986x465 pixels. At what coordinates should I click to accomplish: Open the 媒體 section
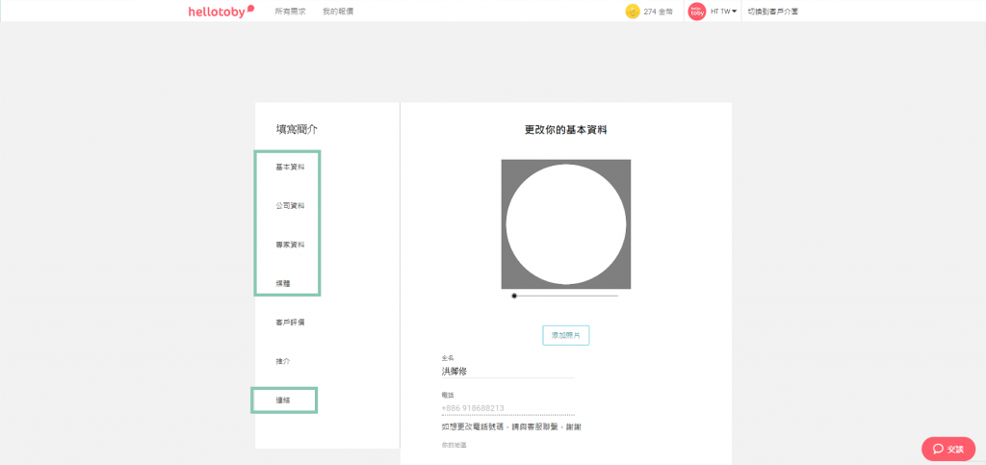pyautogui.click(x=283, y=284)
